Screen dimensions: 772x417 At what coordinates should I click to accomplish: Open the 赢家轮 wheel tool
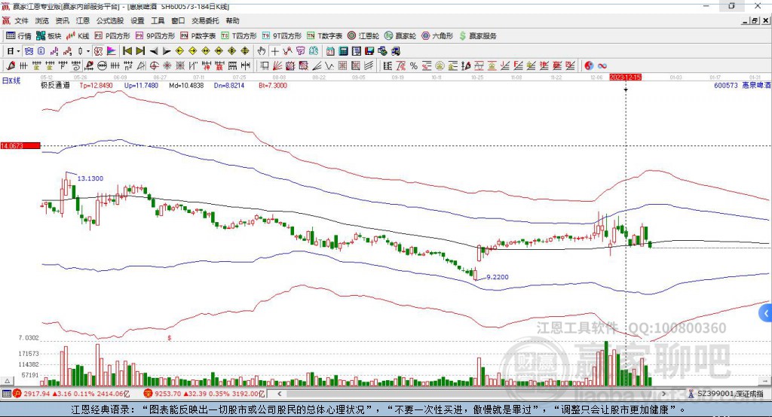point(400,36)
